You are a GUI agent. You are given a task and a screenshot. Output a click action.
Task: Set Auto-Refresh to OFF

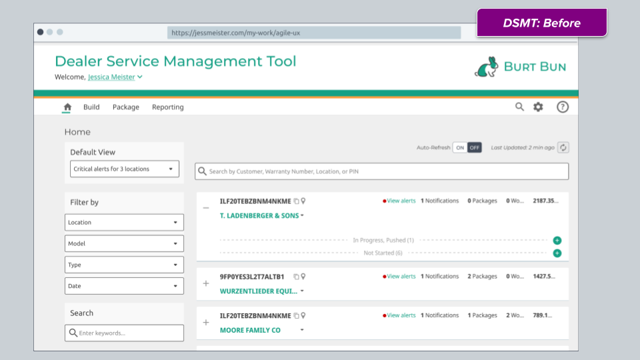pos(474,148)
